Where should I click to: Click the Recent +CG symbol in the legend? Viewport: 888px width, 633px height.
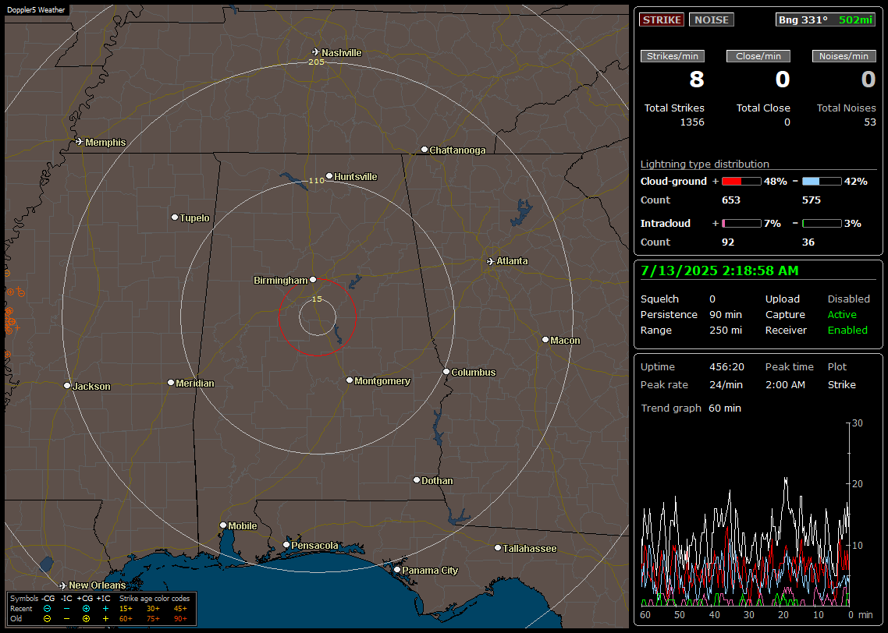[x=86, y=609]
